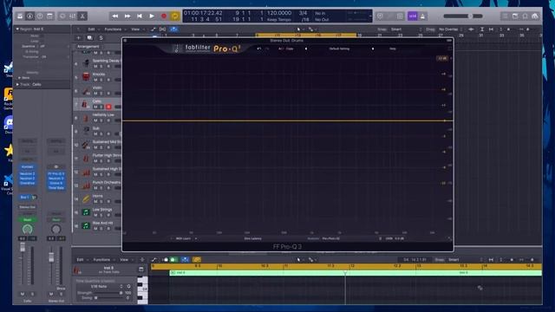Toggle the Inspector button

[30, 16]
